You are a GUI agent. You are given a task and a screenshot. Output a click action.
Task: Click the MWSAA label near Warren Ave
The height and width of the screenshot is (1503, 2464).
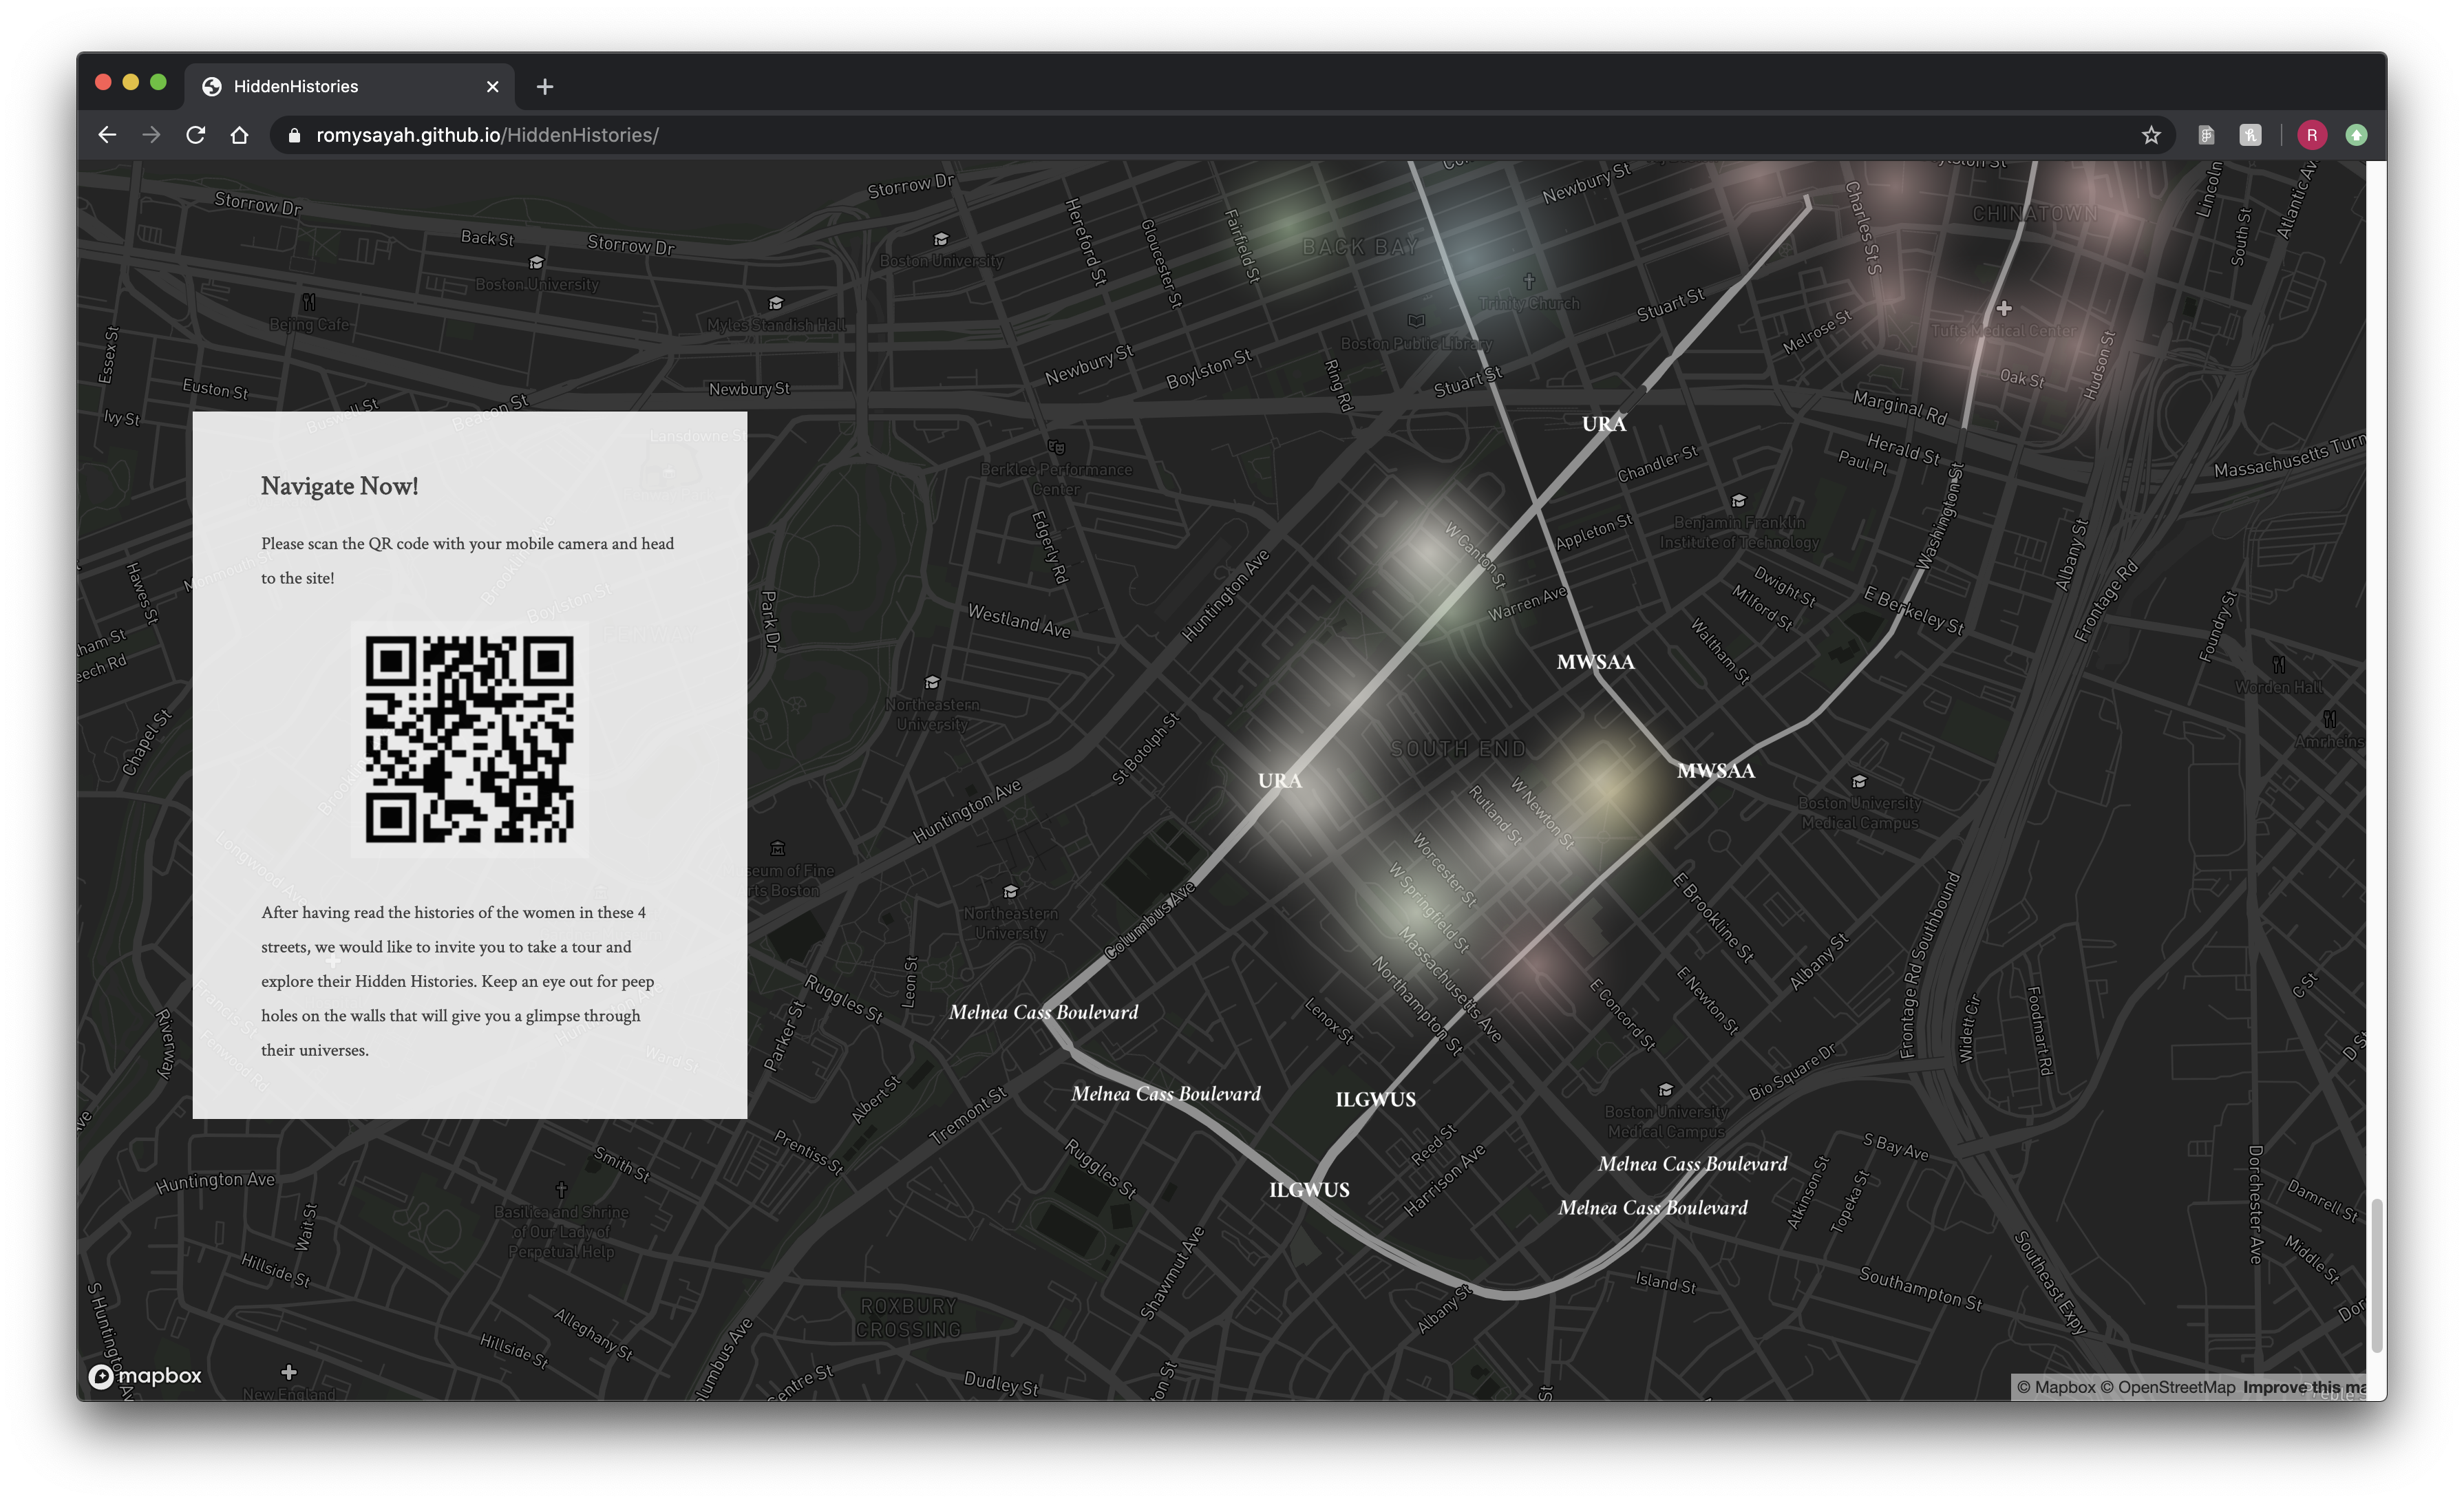coord(1595,662)
